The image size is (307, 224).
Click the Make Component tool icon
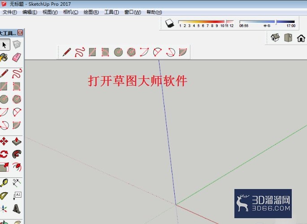pyautogui.click(x=17, y=44)
